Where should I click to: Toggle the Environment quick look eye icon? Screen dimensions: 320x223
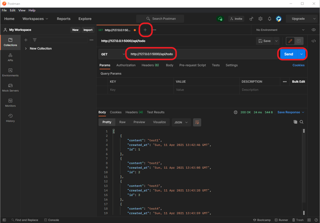[x=313, y=30]
